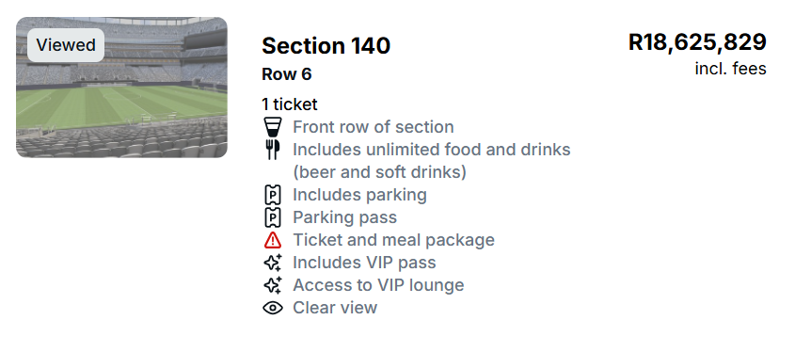
Task: Open the stadium view thumbnail image
Action: point(121,87)
